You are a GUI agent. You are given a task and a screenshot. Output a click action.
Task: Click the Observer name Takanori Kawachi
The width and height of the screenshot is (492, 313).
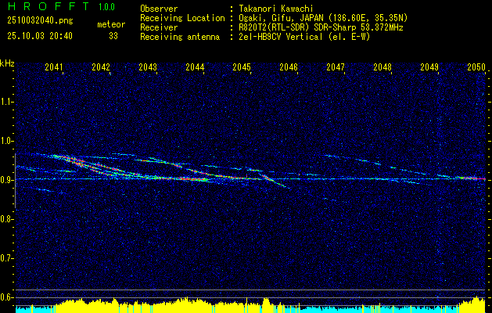click(275, 9)
